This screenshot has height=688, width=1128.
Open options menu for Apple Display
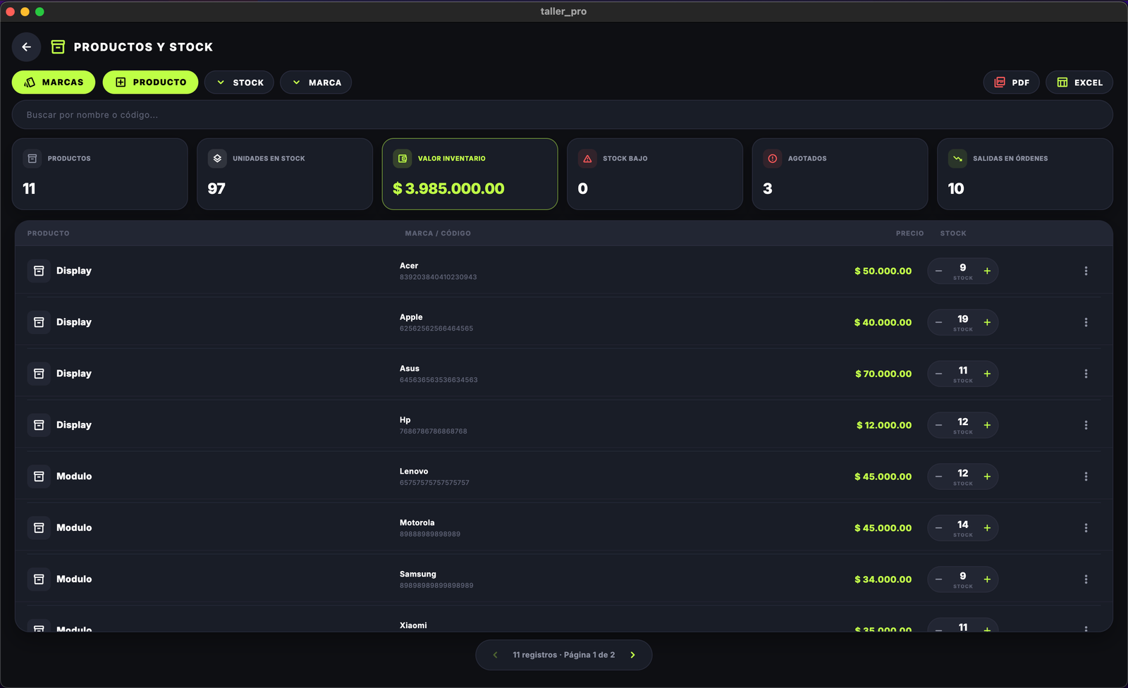click(1086, 323)
